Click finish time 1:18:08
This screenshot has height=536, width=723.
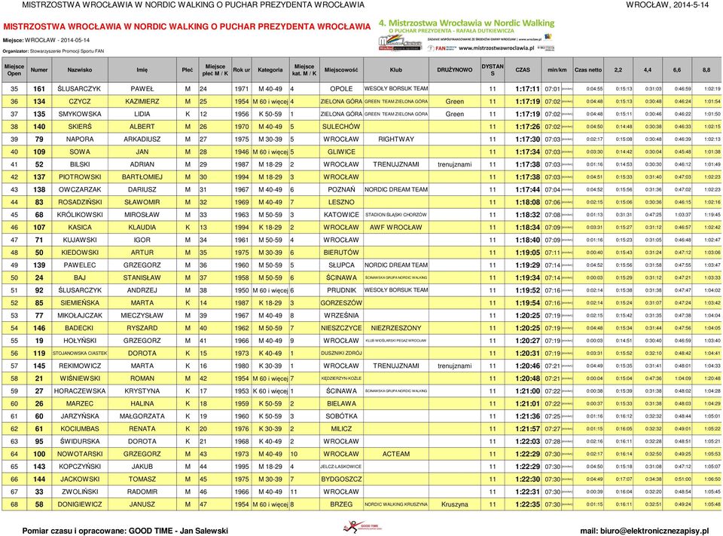[527, 202]
